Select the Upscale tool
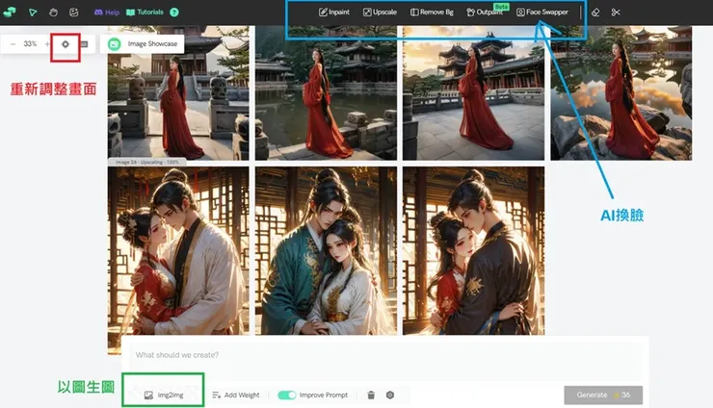 point(380,13)
